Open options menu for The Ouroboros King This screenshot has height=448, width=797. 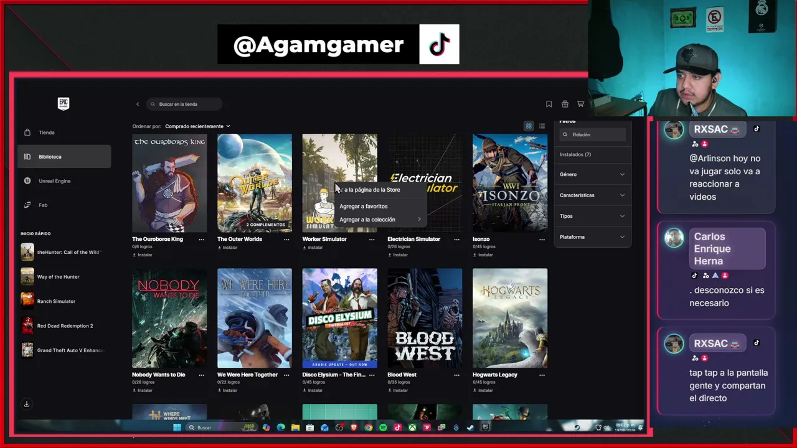[x=201, y=240]
